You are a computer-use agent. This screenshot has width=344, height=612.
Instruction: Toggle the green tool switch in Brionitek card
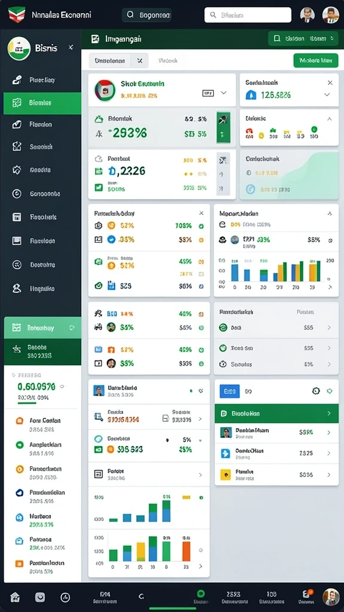(223, 127)
